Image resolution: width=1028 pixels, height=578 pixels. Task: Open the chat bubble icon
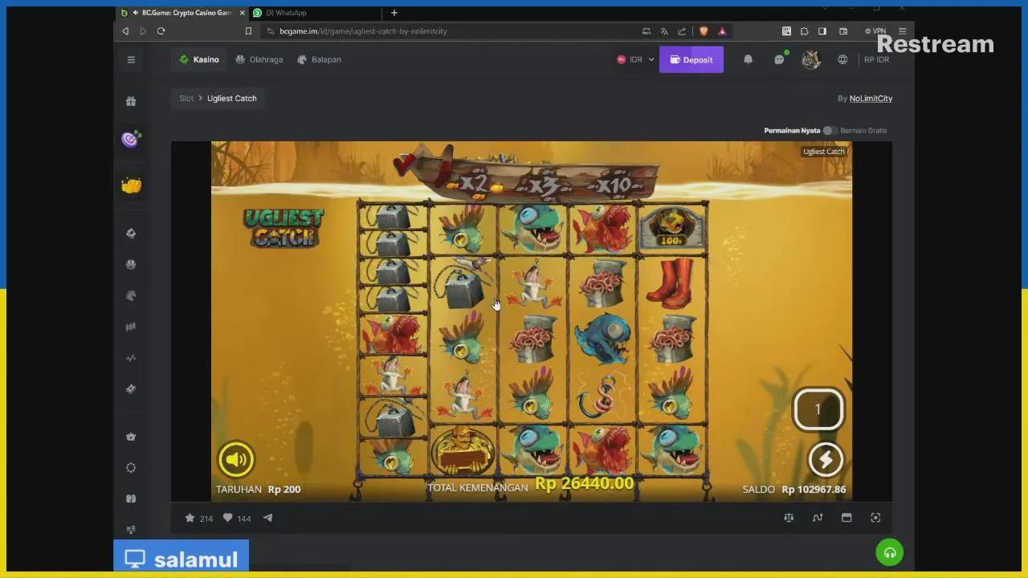click(x=779, y=59)
